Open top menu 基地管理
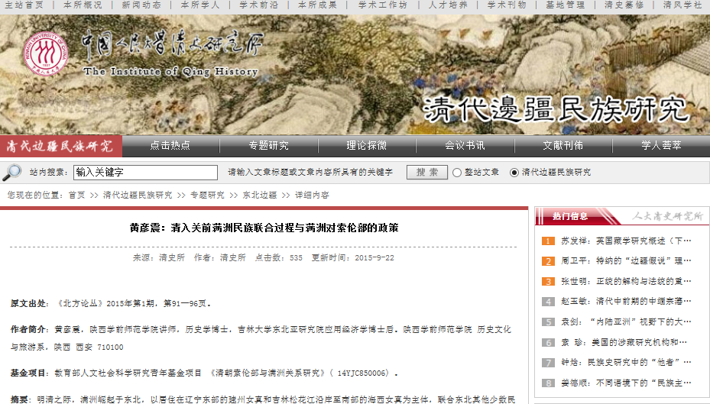 point(565,5)
